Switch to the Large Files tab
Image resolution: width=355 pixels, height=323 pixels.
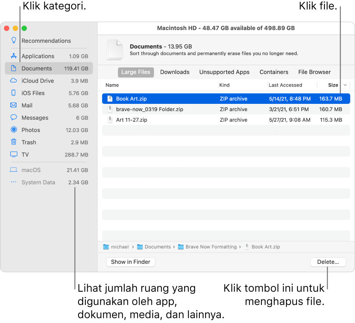coord(136,72)
